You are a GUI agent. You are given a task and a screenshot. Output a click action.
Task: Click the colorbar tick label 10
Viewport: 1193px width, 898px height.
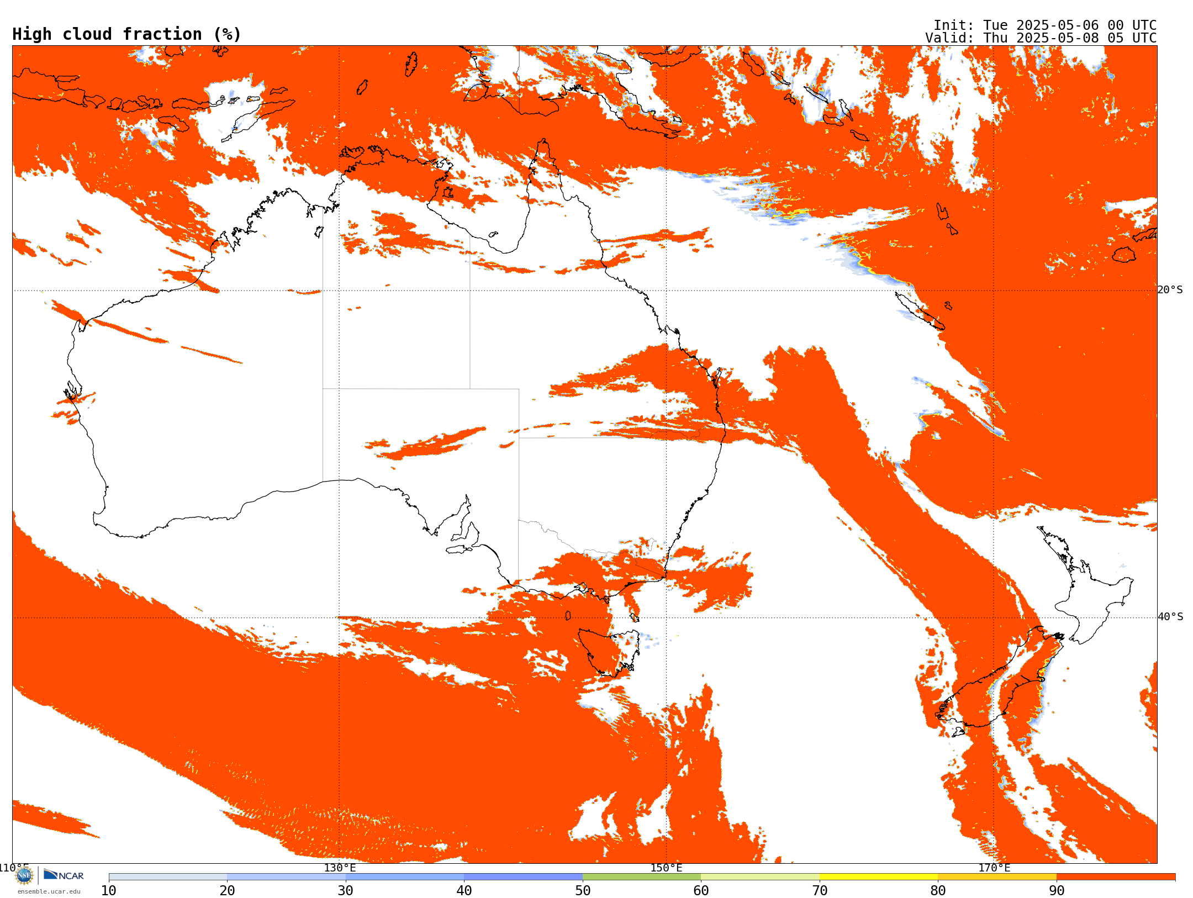109,891
